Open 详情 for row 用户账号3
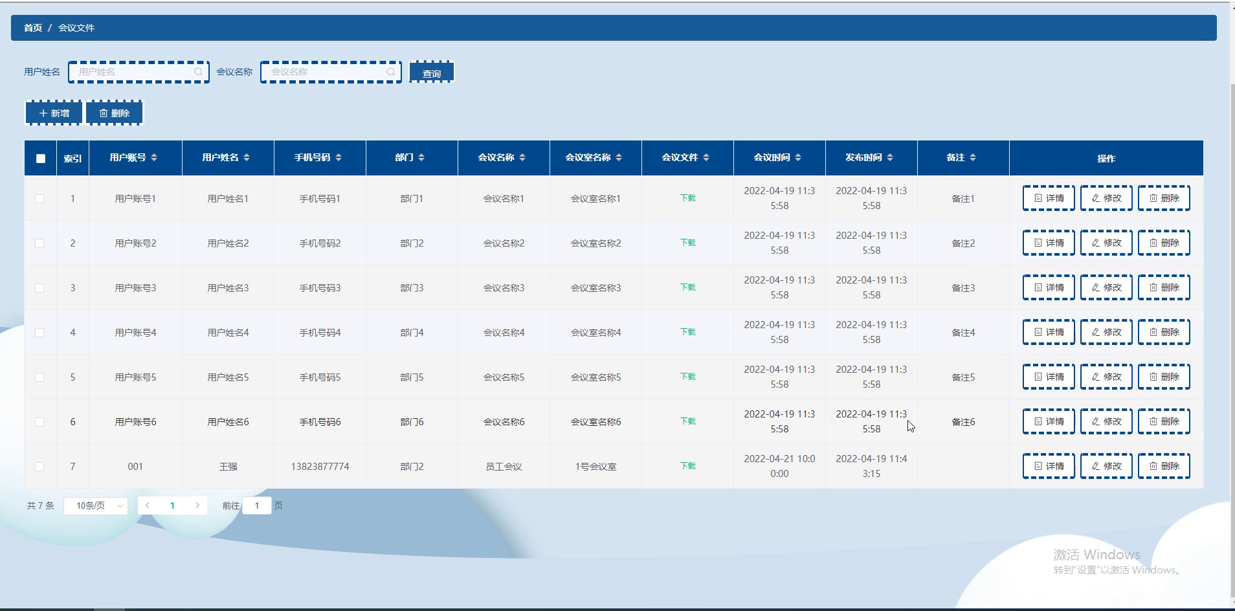The image size is (1235, 611). click(x=1049, y=287)
